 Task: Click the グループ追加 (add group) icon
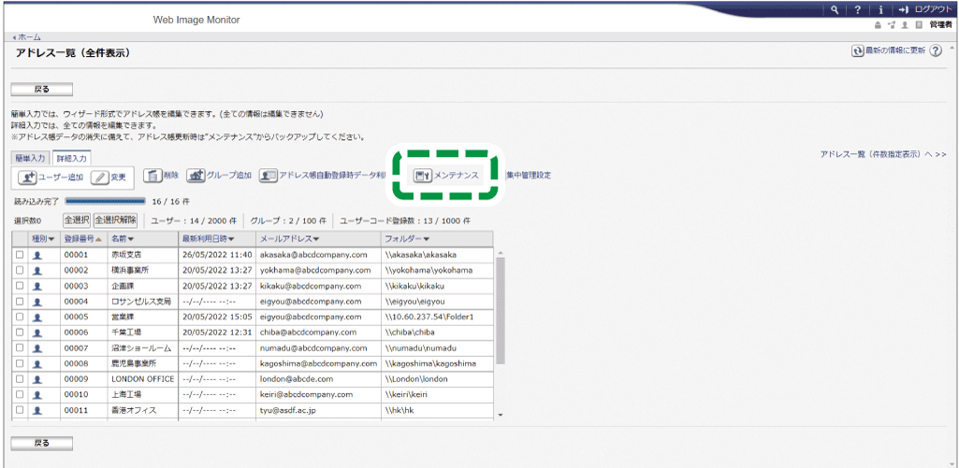click(x=196, y=175)
